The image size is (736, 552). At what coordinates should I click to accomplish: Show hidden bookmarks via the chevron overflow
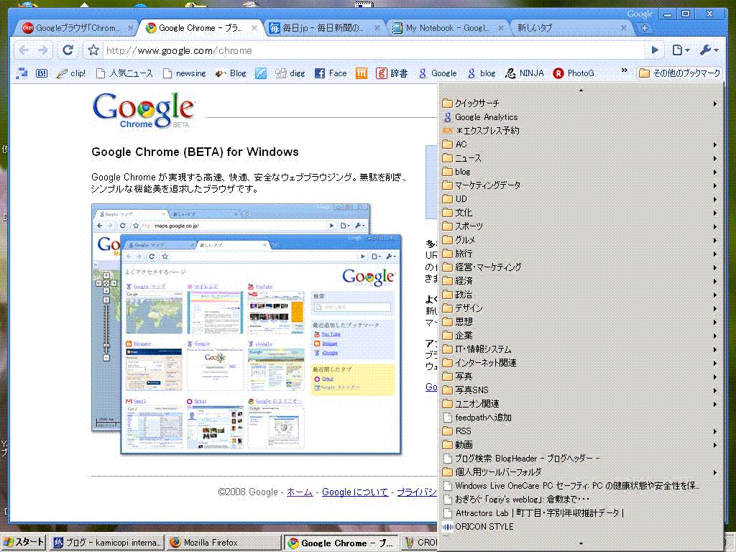click(x=625, y=70)
